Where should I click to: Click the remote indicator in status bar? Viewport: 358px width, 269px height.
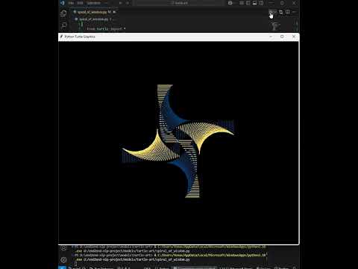click(63, 268)
